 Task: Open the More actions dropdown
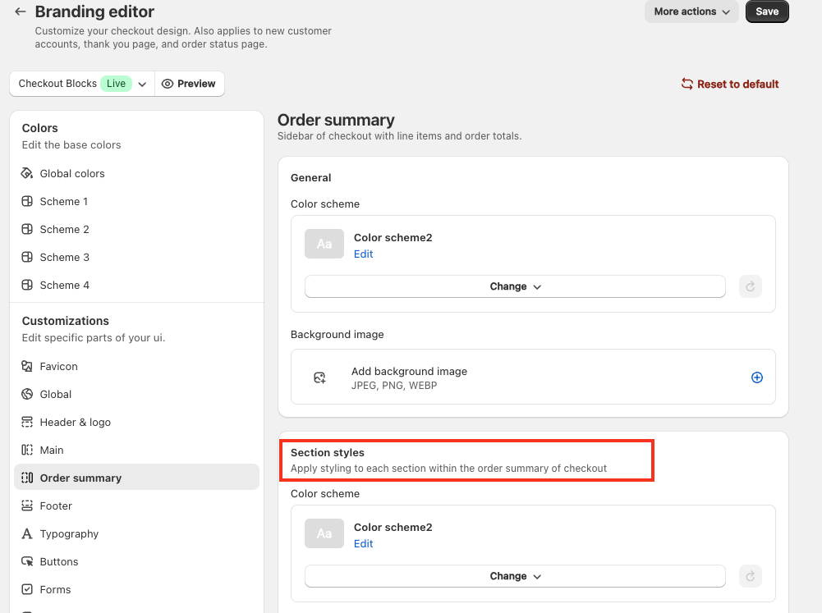691,11
